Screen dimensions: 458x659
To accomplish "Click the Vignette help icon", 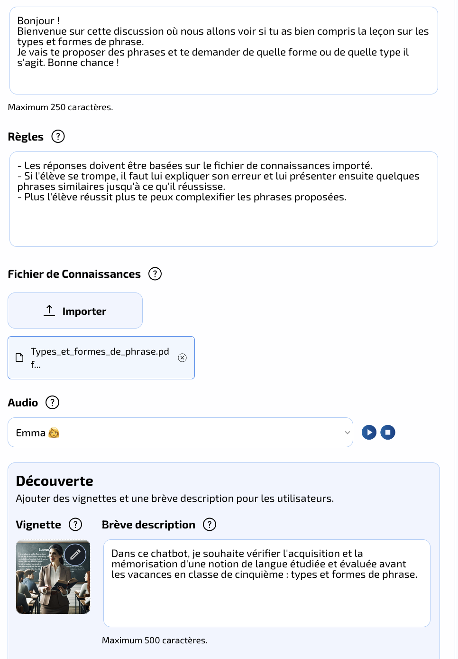I will pyautogui.click(x=75, y=525).
